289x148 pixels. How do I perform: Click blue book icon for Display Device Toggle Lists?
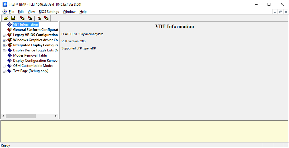click(x=10, y=50)
